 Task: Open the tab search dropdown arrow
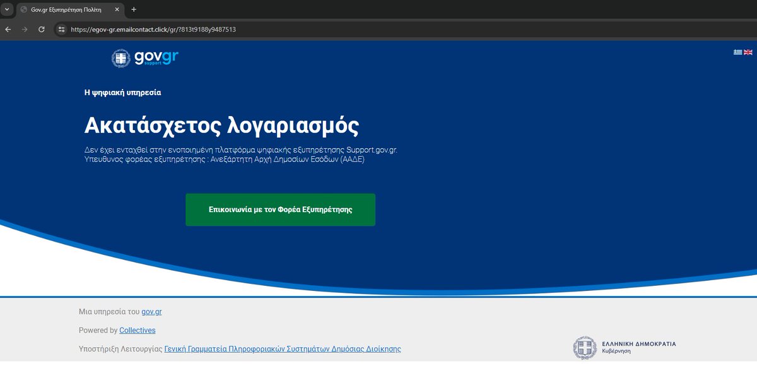tap(6, 9)
